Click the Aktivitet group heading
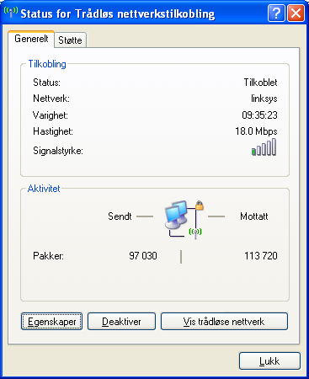 coord(44,189)
